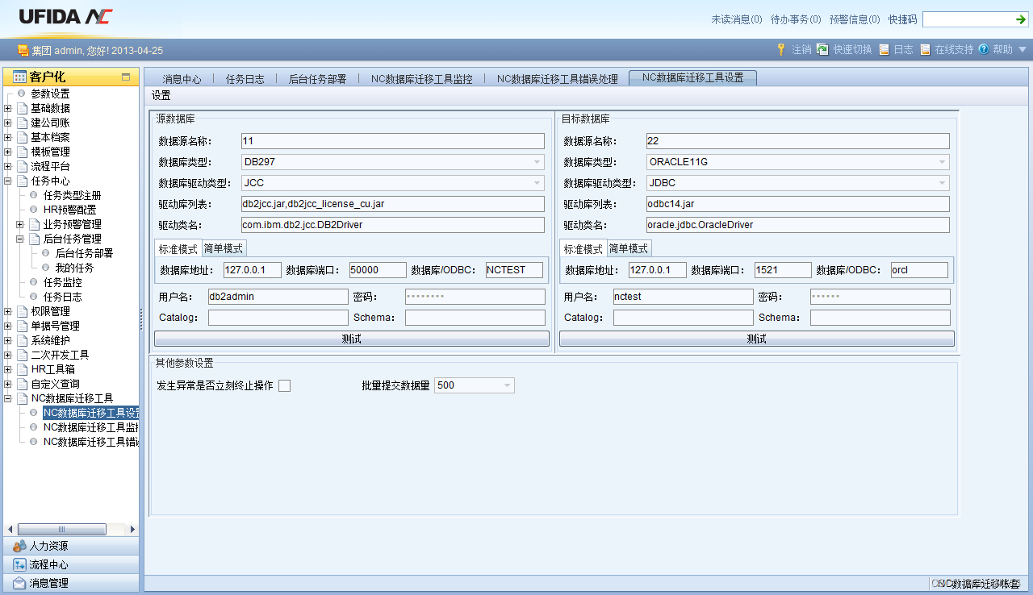Click right arrow of tree horizontal scrollbar
1033x595 pixels.
[133, 530]
